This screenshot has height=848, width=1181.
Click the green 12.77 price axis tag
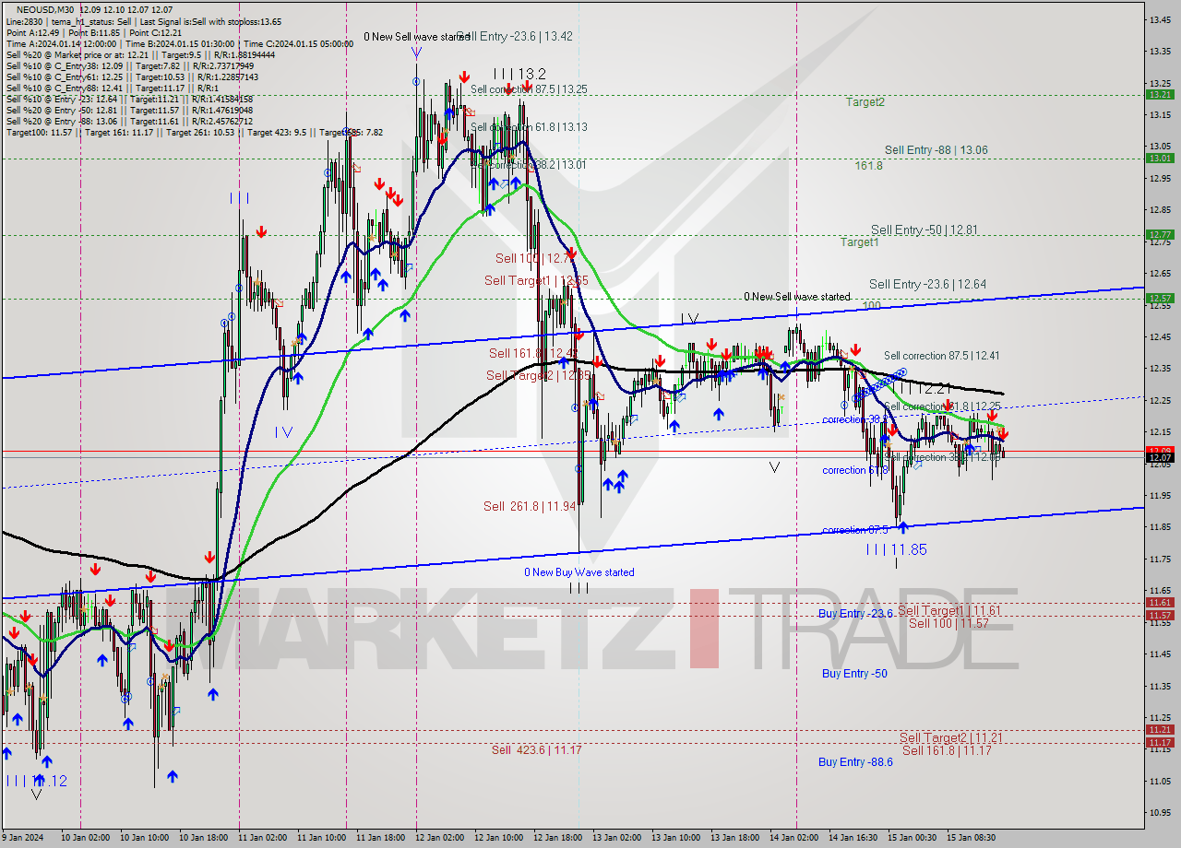click(1160, 234)
